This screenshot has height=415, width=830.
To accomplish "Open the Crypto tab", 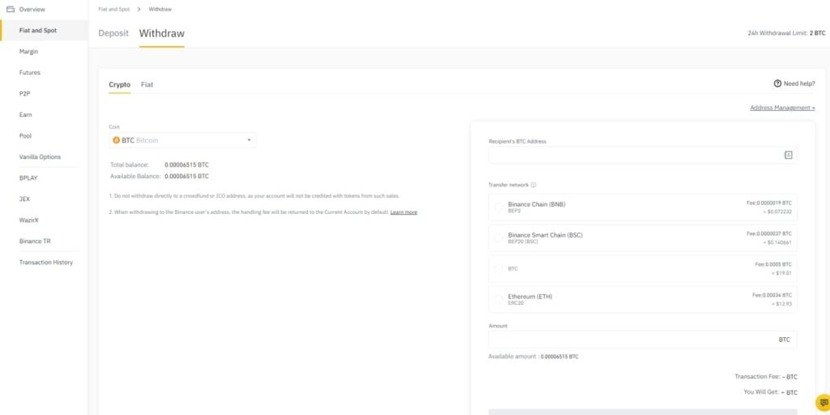I will click(x=120, y=84).
